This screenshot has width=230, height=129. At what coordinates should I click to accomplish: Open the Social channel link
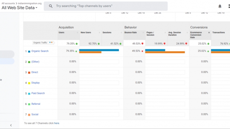click(35, 114)
